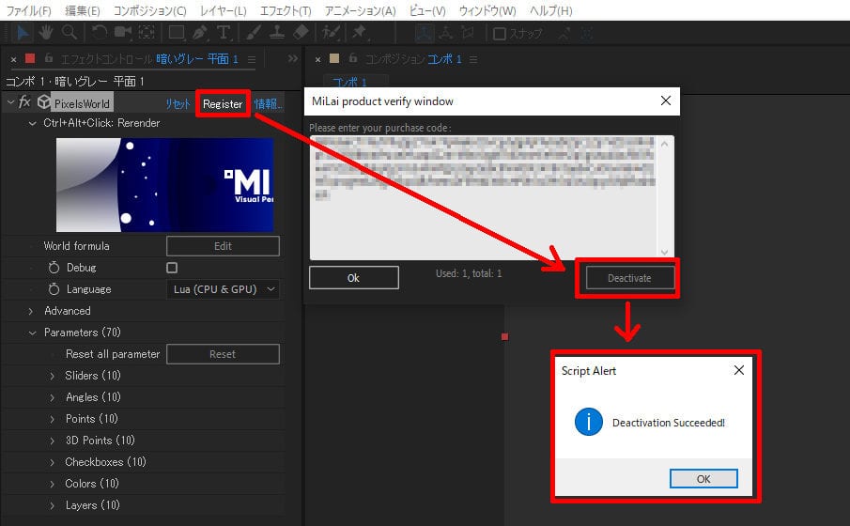Viewport: 850px width, 526px height.
Task: Expand the Sliders (10) group
Action: tap(53, 376)
